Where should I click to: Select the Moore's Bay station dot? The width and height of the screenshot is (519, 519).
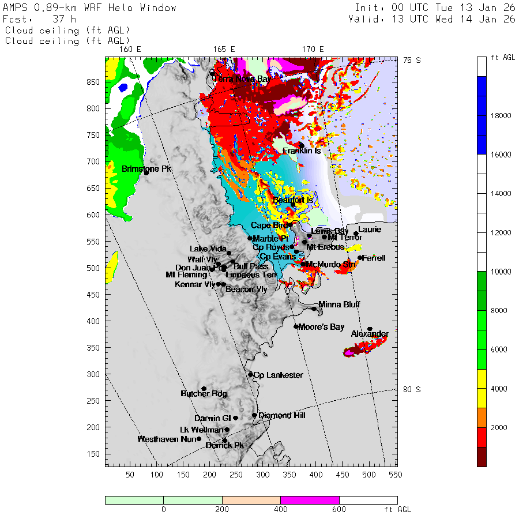pos(296,326)
